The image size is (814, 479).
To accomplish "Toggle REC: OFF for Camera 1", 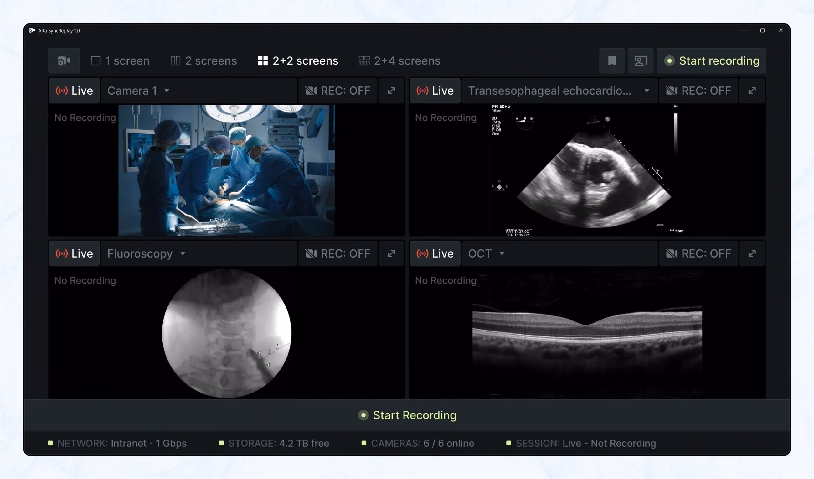I will point(338,91).
